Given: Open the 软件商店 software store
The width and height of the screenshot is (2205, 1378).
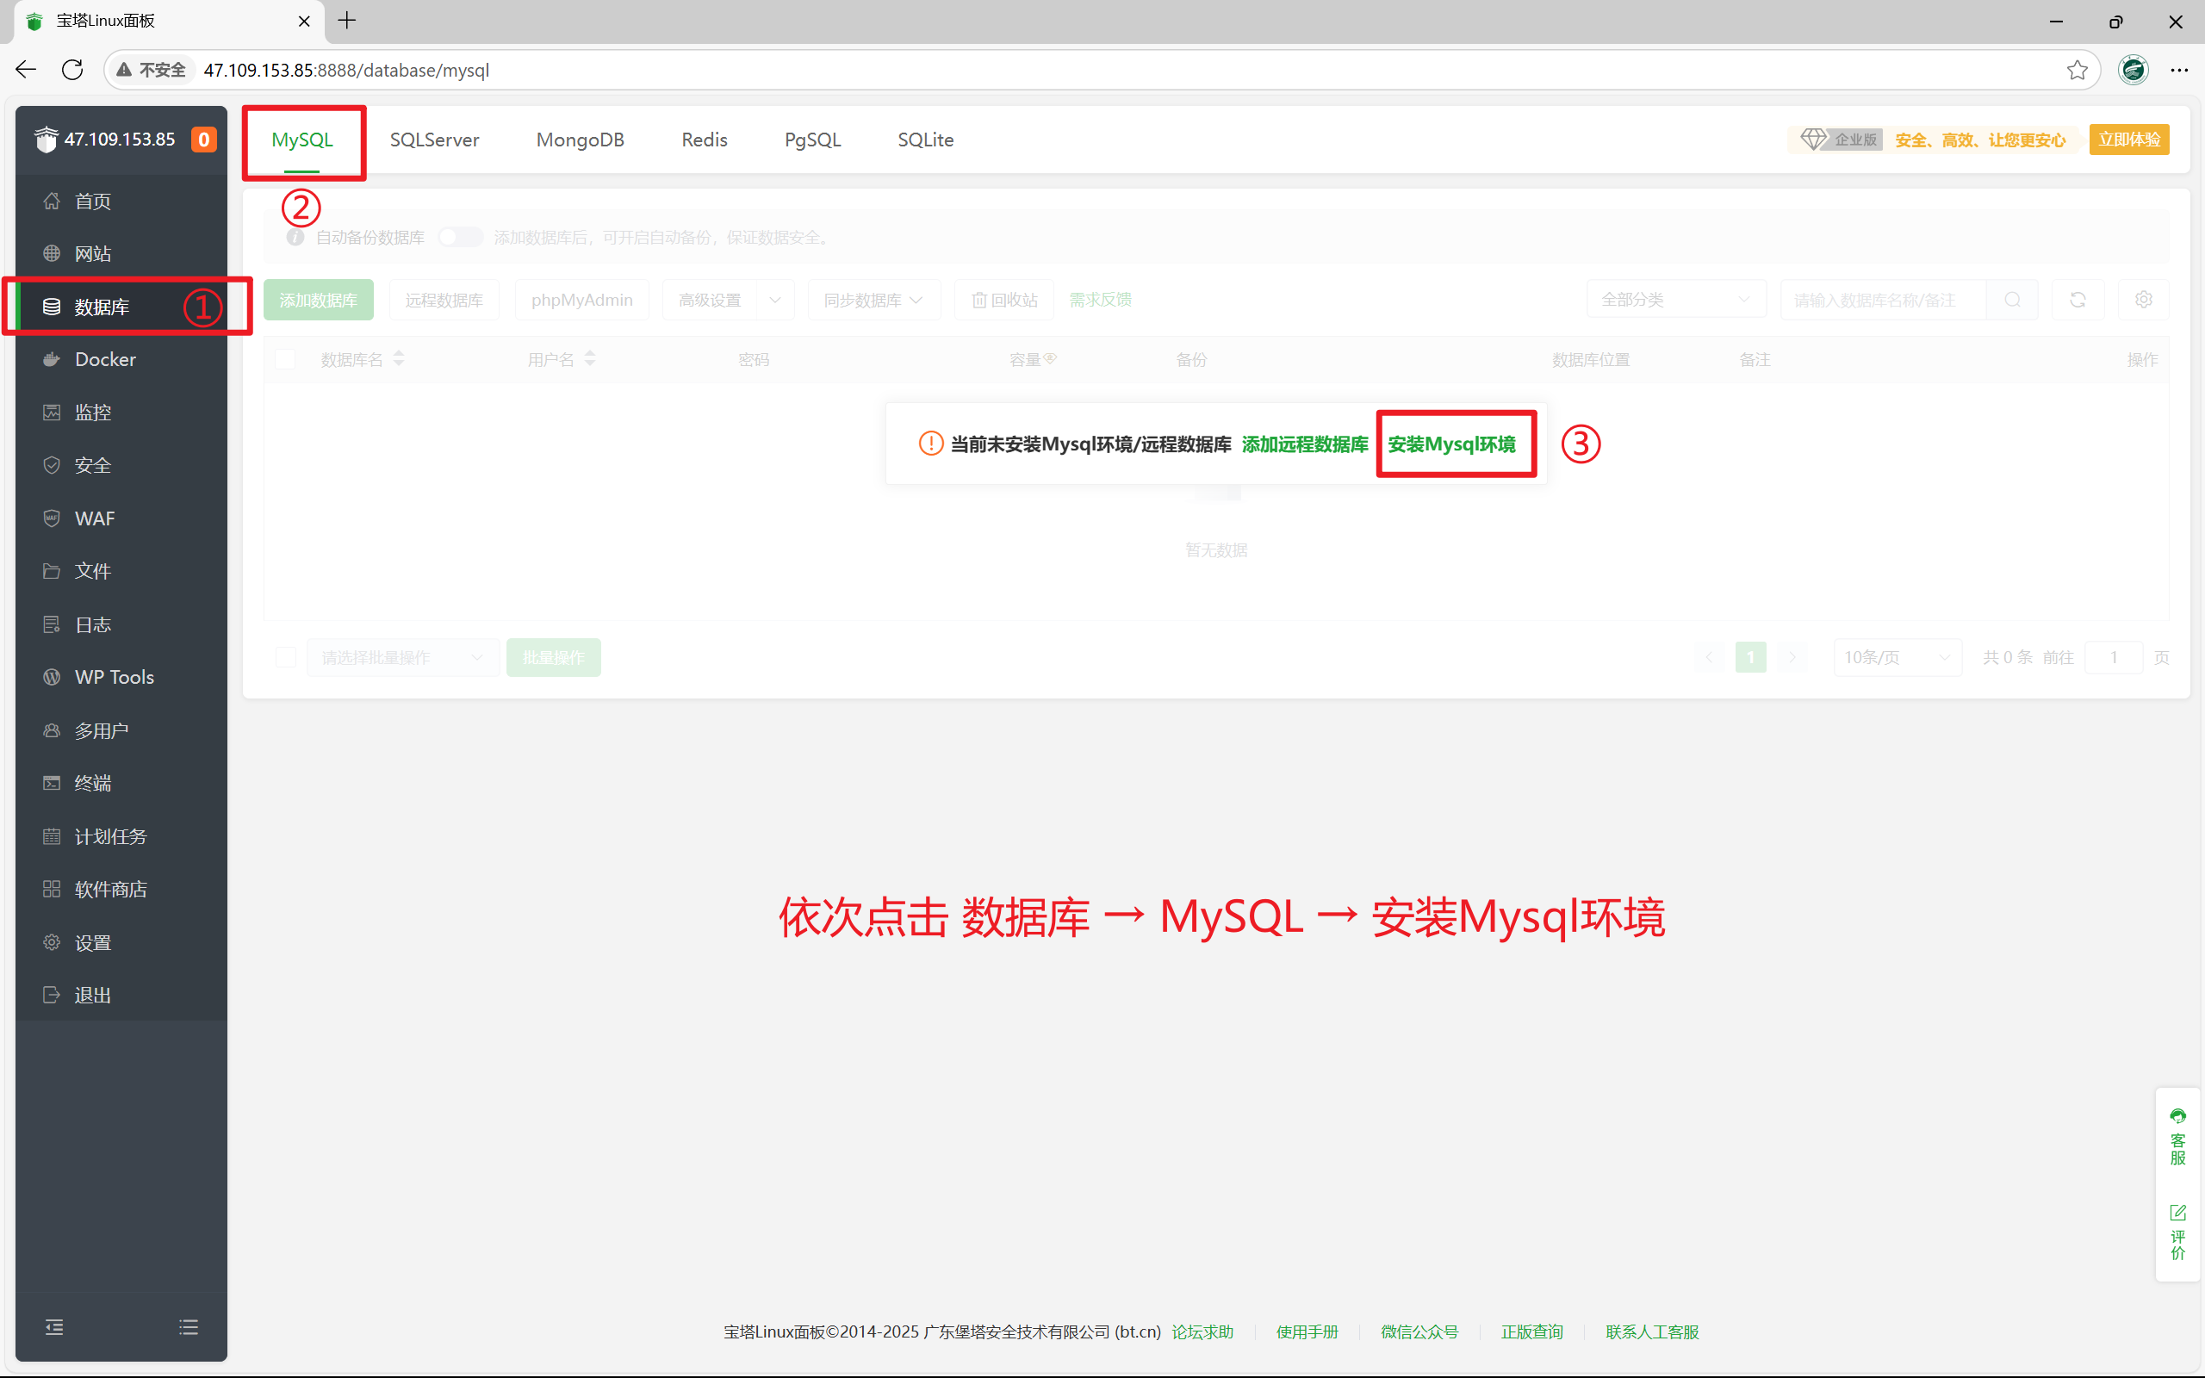Looking at the screenshot, I should click(110, 889).
